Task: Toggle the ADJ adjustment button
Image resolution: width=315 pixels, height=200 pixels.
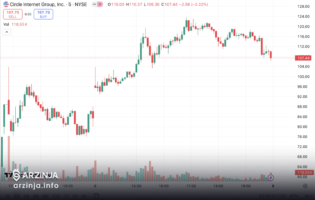Action: click(308, 196)
